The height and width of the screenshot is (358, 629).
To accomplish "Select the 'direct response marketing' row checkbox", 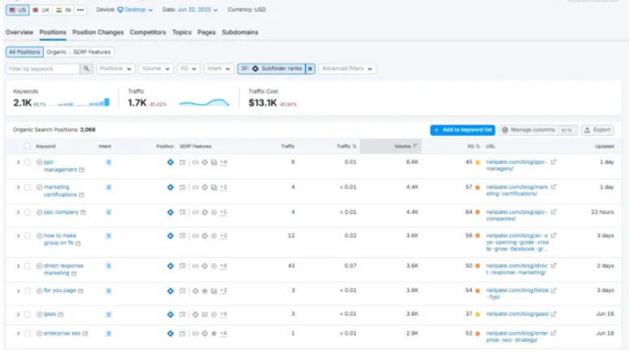I will tap(27, 265).
